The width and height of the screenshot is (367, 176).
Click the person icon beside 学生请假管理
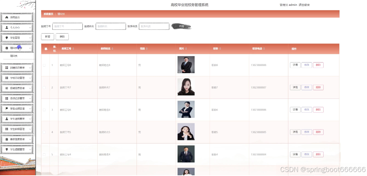coord(7,119)
